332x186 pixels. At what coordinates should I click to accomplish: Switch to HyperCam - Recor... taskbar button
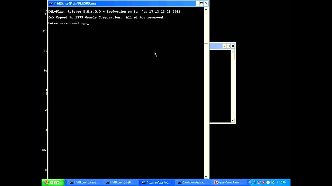point(229,182)
